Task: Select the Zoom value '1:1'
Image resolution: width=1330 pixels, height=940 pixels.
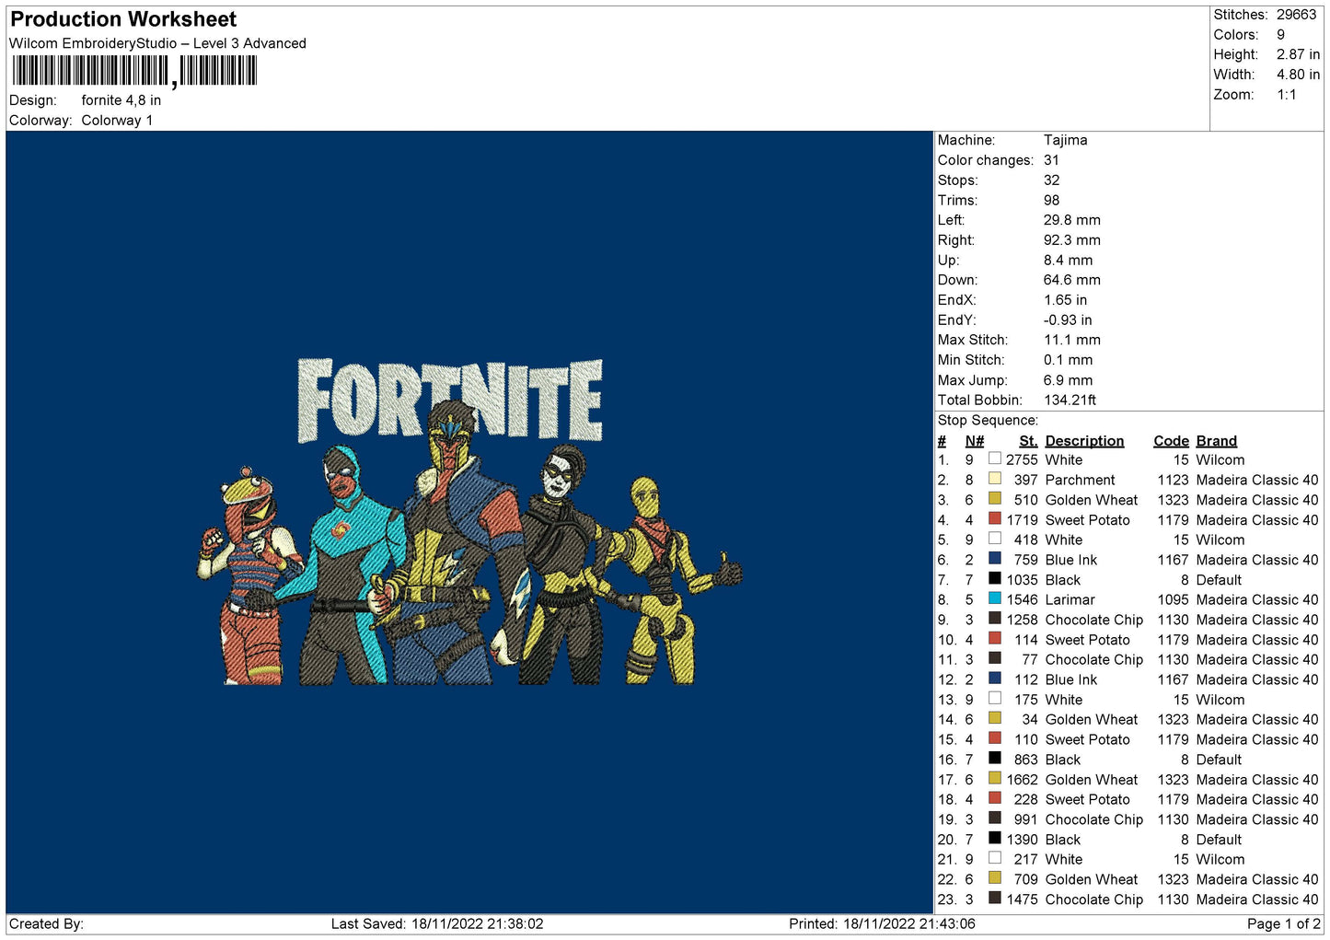Action: [x=1287, y=95]
